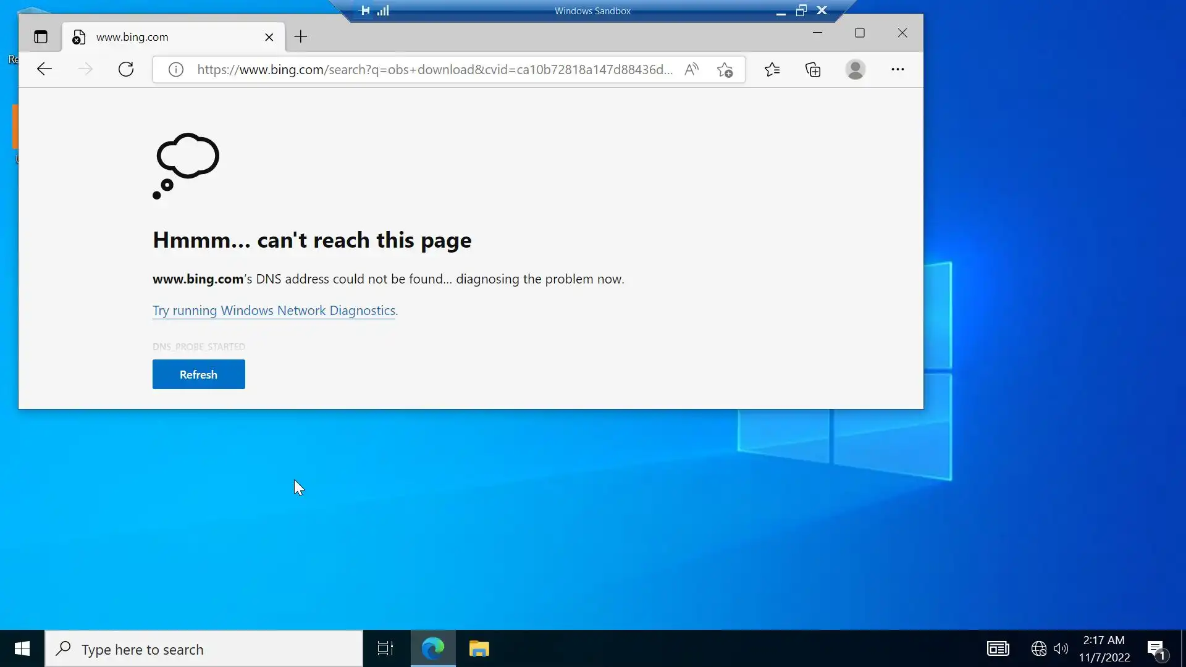
Task: Open the Collections icon
Action: click(x=813, y=70)
